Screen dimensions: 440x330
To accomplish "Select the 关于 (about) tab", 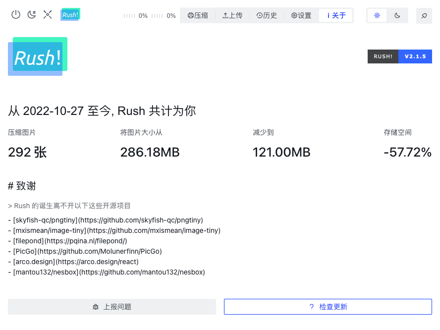I will tap(336, 15).
